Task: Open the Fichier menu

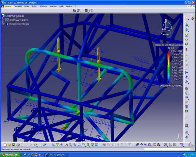Action: click(27, 6)
